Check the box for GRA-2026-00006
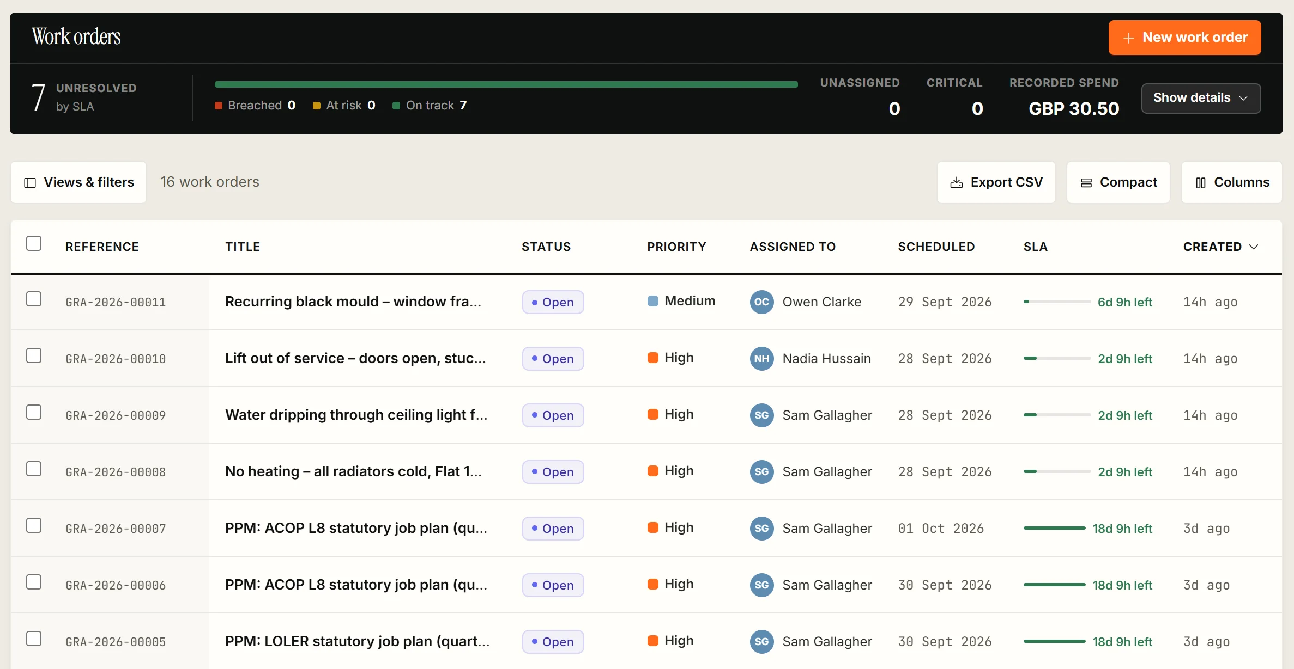This screenshot has height=669, width=1294. pos(34,582)
